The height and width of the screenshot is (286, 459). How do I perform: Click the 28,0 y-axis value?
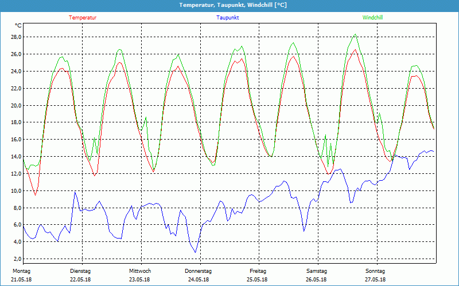coord(16,37)
